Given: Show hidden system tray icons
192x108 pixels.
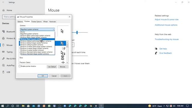Looking at the screenshot, I should coord(164,106).
